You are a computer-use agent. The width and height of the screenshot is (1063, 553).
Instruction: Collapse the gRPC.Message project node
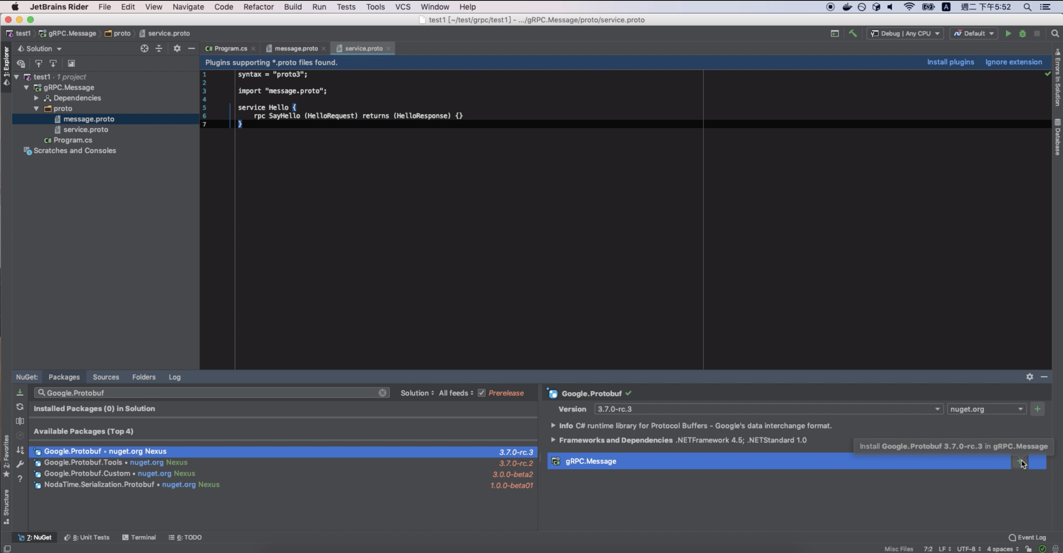click(27, 87)
